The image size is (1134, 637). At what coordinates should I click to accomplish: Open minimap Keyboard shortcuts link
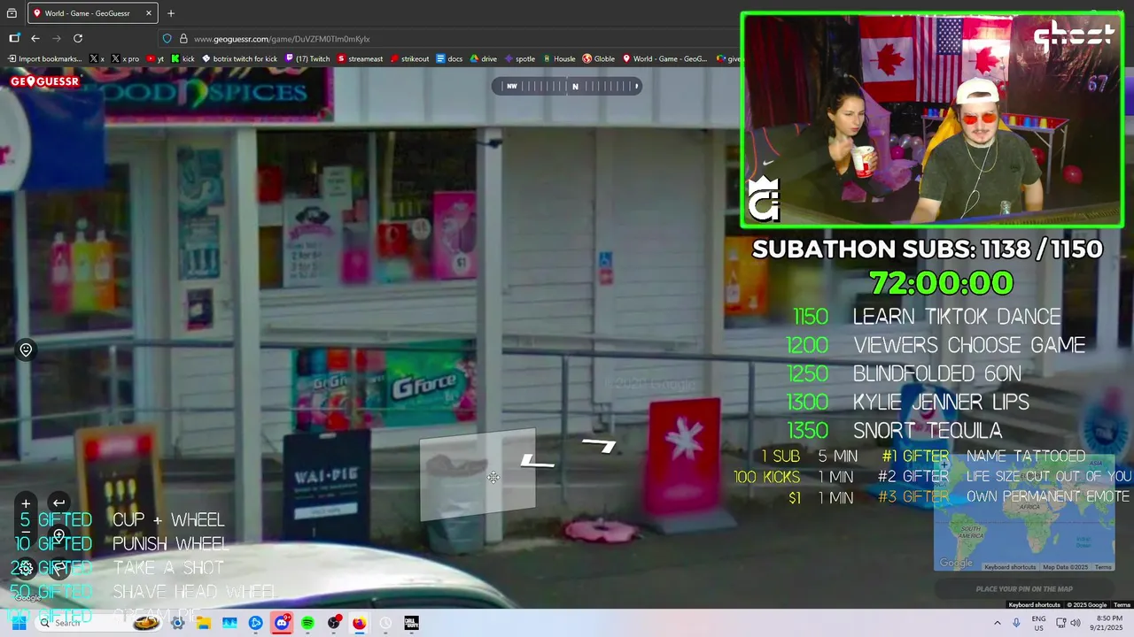click(x=1010, y=567)
